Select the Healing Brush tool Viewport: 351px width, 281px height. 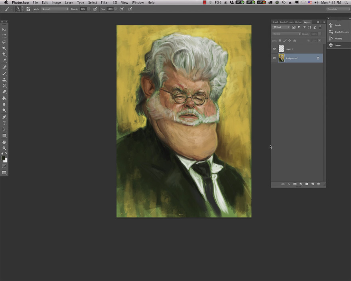pyautogui.click(x=4, y=67)
